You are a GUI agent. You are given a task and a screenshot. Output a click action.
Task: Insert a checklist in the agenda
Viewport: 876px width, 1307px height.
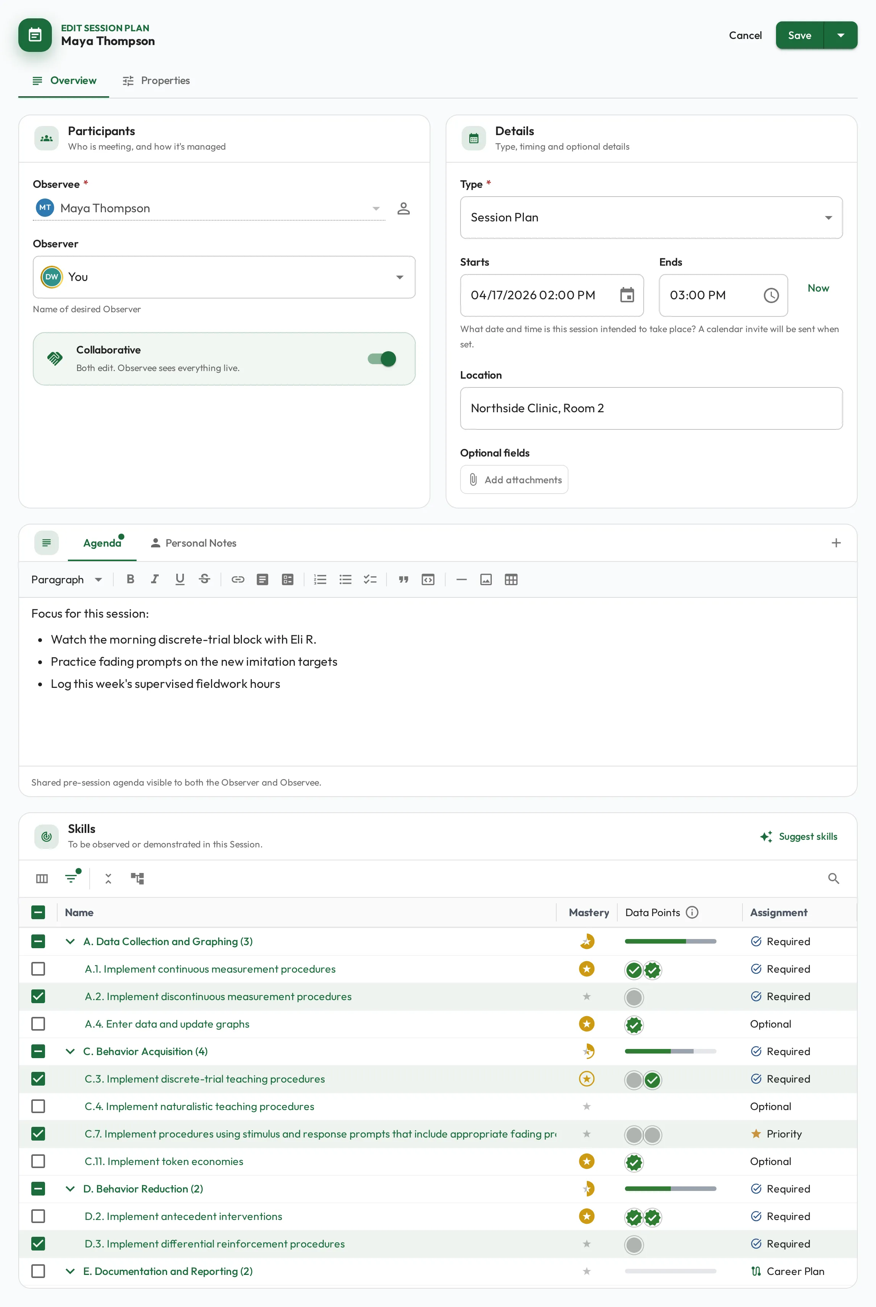[x=370, y=579]
